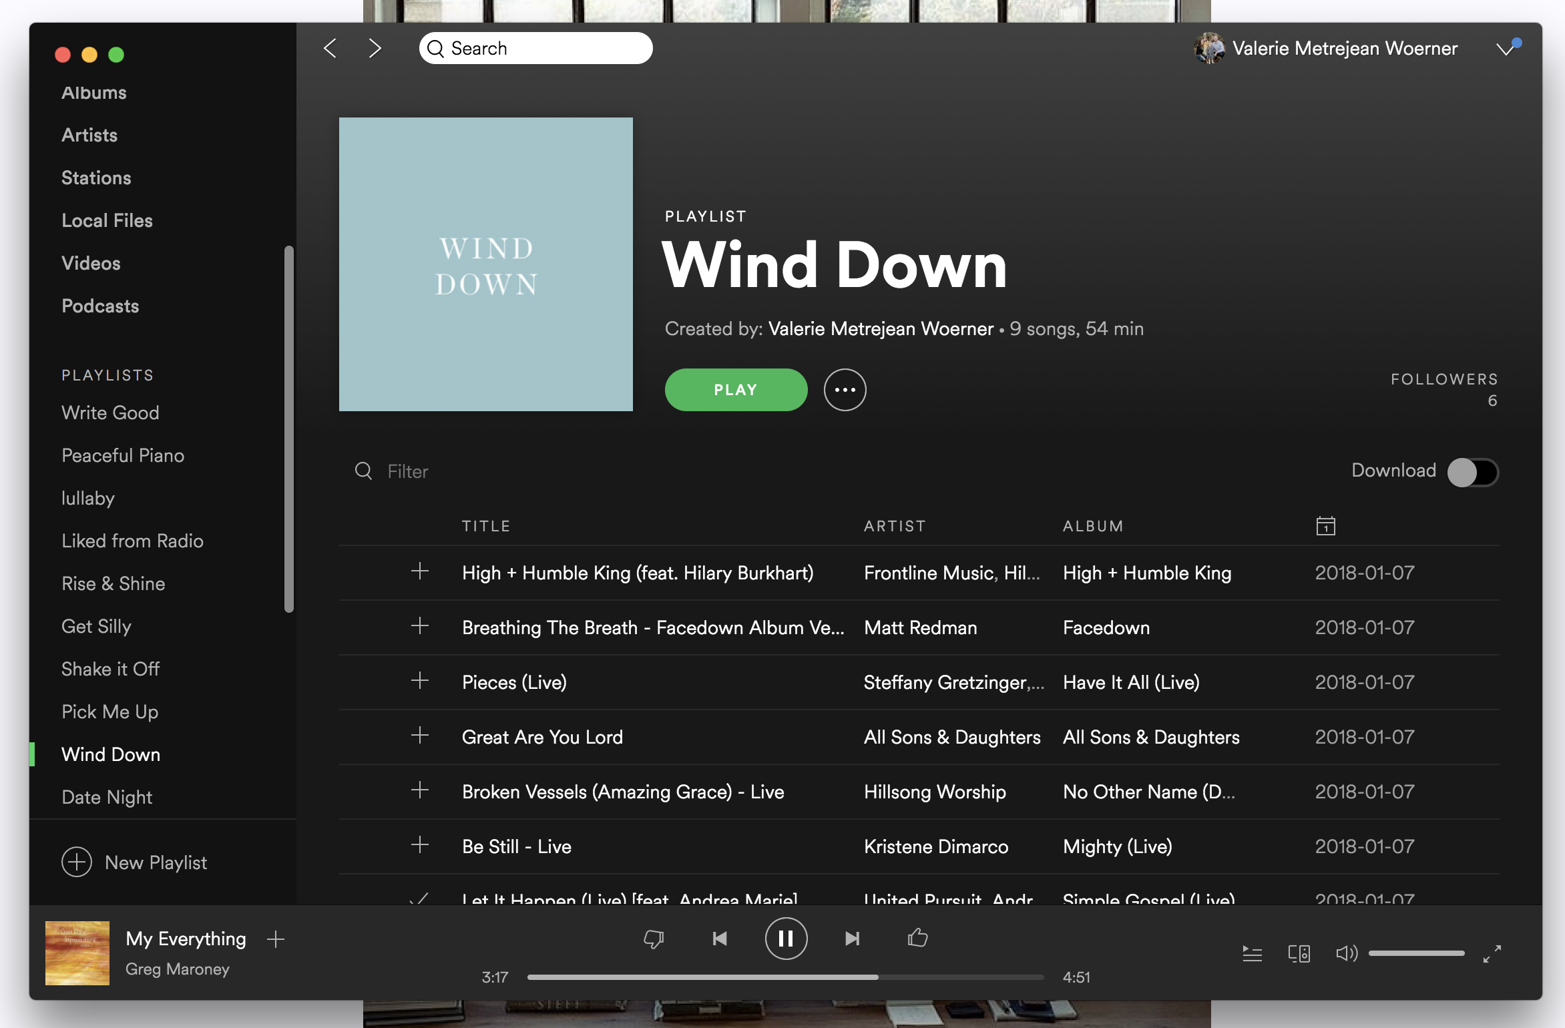Click the song progress bar
The image size is (1565, 1028).
click(x=785, y=977)
